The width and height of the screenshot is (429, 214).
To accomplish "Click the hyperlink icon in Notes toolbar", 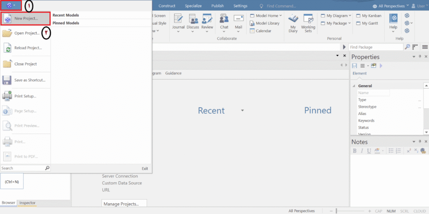I will tap(423, 151).
